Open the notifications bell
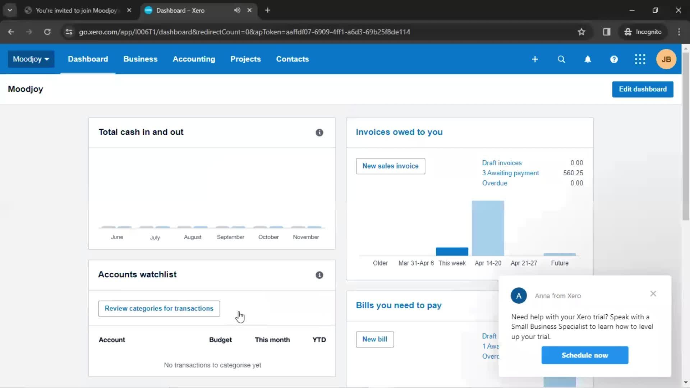690x388 pixels. [588, 59]
